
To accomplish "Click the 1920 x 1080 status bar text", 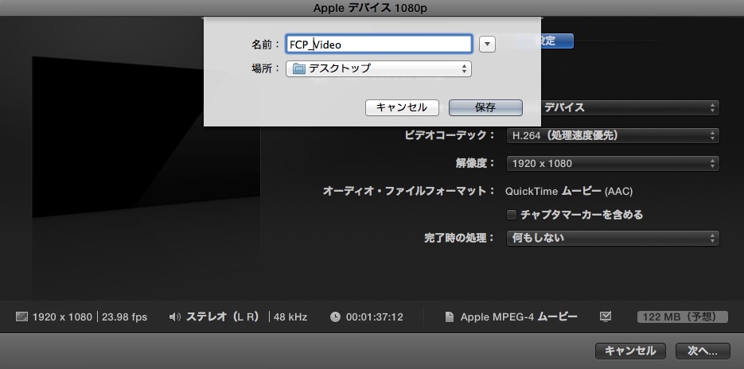I will [x=62, y=317].
